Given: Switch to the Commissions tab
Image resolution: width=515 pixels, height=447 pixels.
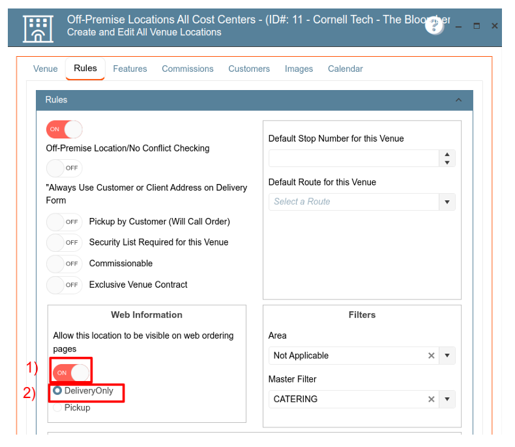Looking at the screenshot, I should coord(188,69).
